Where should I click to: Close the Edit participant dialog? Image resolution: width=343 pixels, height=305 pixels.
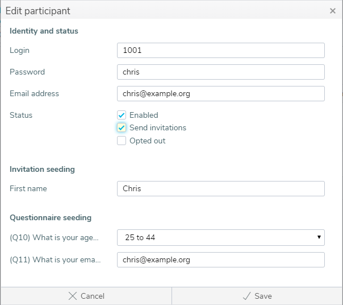coord(332,11)
